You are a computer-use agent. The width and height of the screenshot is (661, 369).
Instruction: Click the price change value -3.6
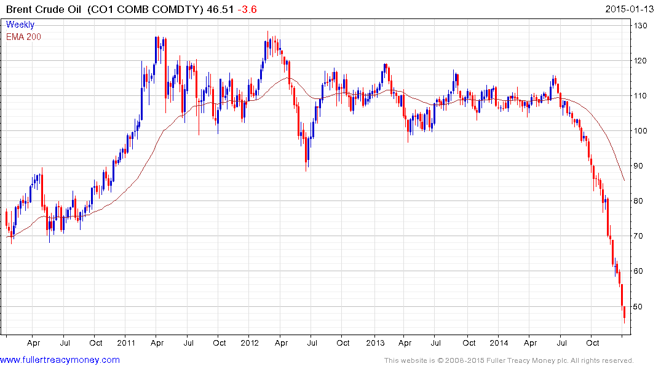pyautogui.click(x=247, y=9)
